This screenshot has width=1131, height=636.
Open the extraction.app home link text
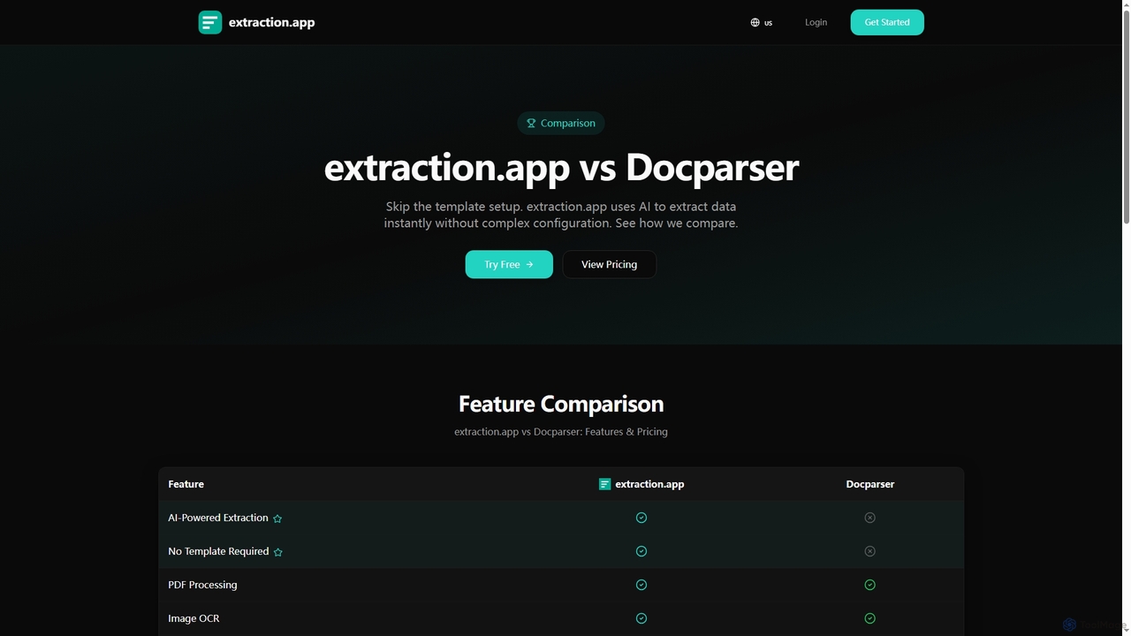tap(271, 22)
